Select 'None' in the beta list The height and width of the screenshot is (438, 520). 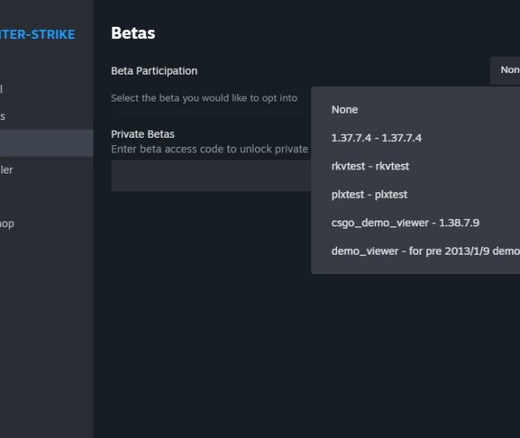[344, 109]
